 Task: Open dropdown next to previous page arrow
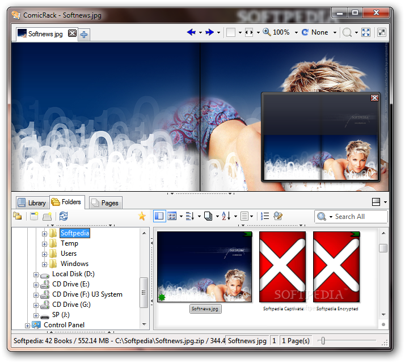(200, 32)
